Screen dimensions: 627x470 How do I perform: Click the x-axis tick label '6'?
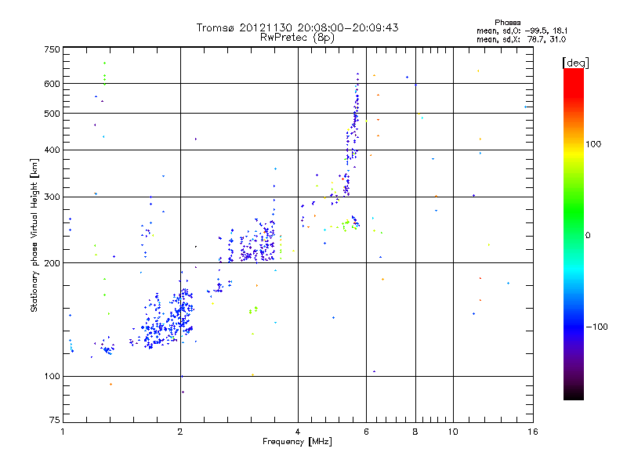point(366,432)
